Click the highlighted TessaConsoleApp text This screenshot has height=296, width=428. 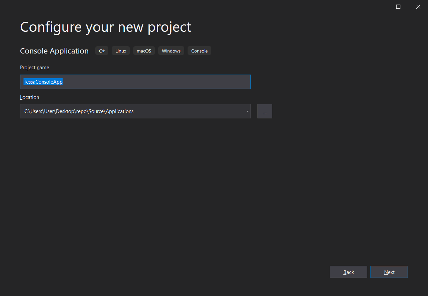[43, 82]
